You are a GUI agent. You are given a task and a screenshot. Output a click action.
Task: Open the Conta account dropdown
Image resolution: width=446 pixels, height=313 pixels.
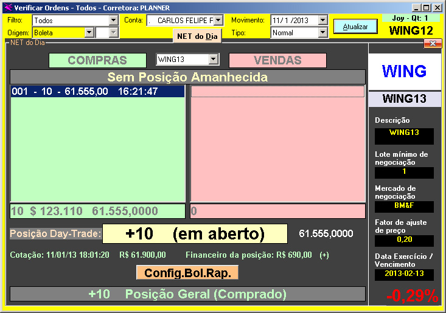point(218,20)
